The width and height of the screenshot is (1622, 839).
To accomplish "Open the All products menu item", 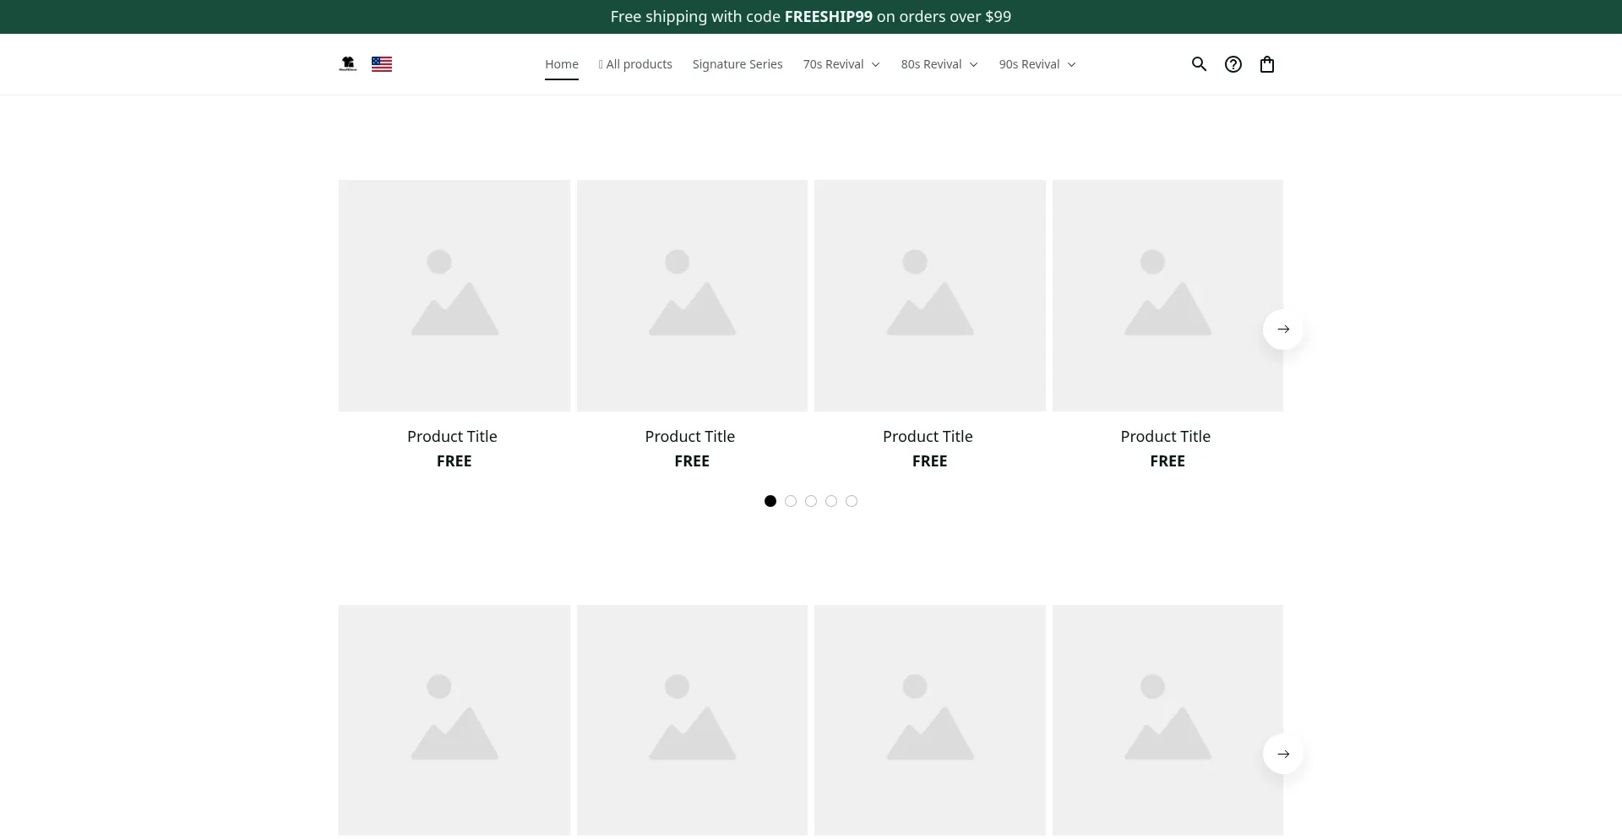I will point(635,64).
